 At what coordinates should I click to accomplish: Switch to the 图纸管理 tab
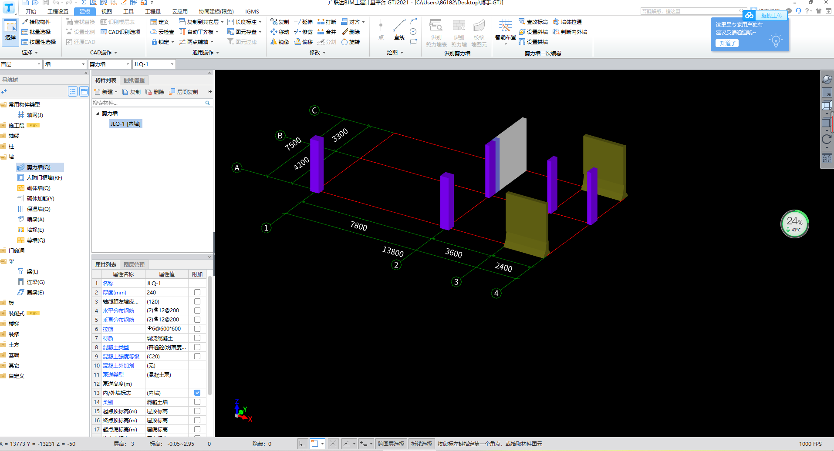[134, 80]
